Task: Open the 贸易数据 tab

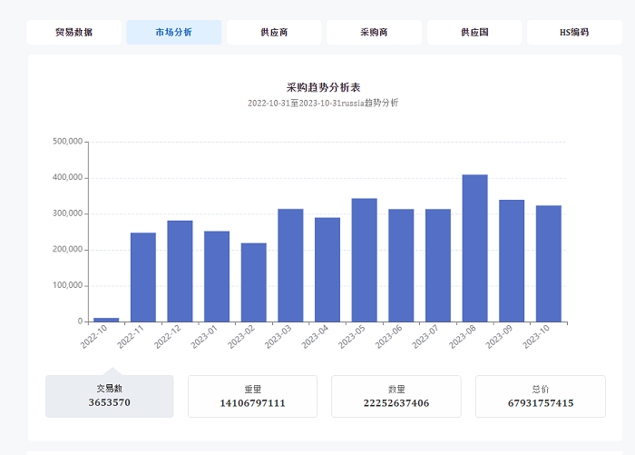Action: (x=73, y=32)
